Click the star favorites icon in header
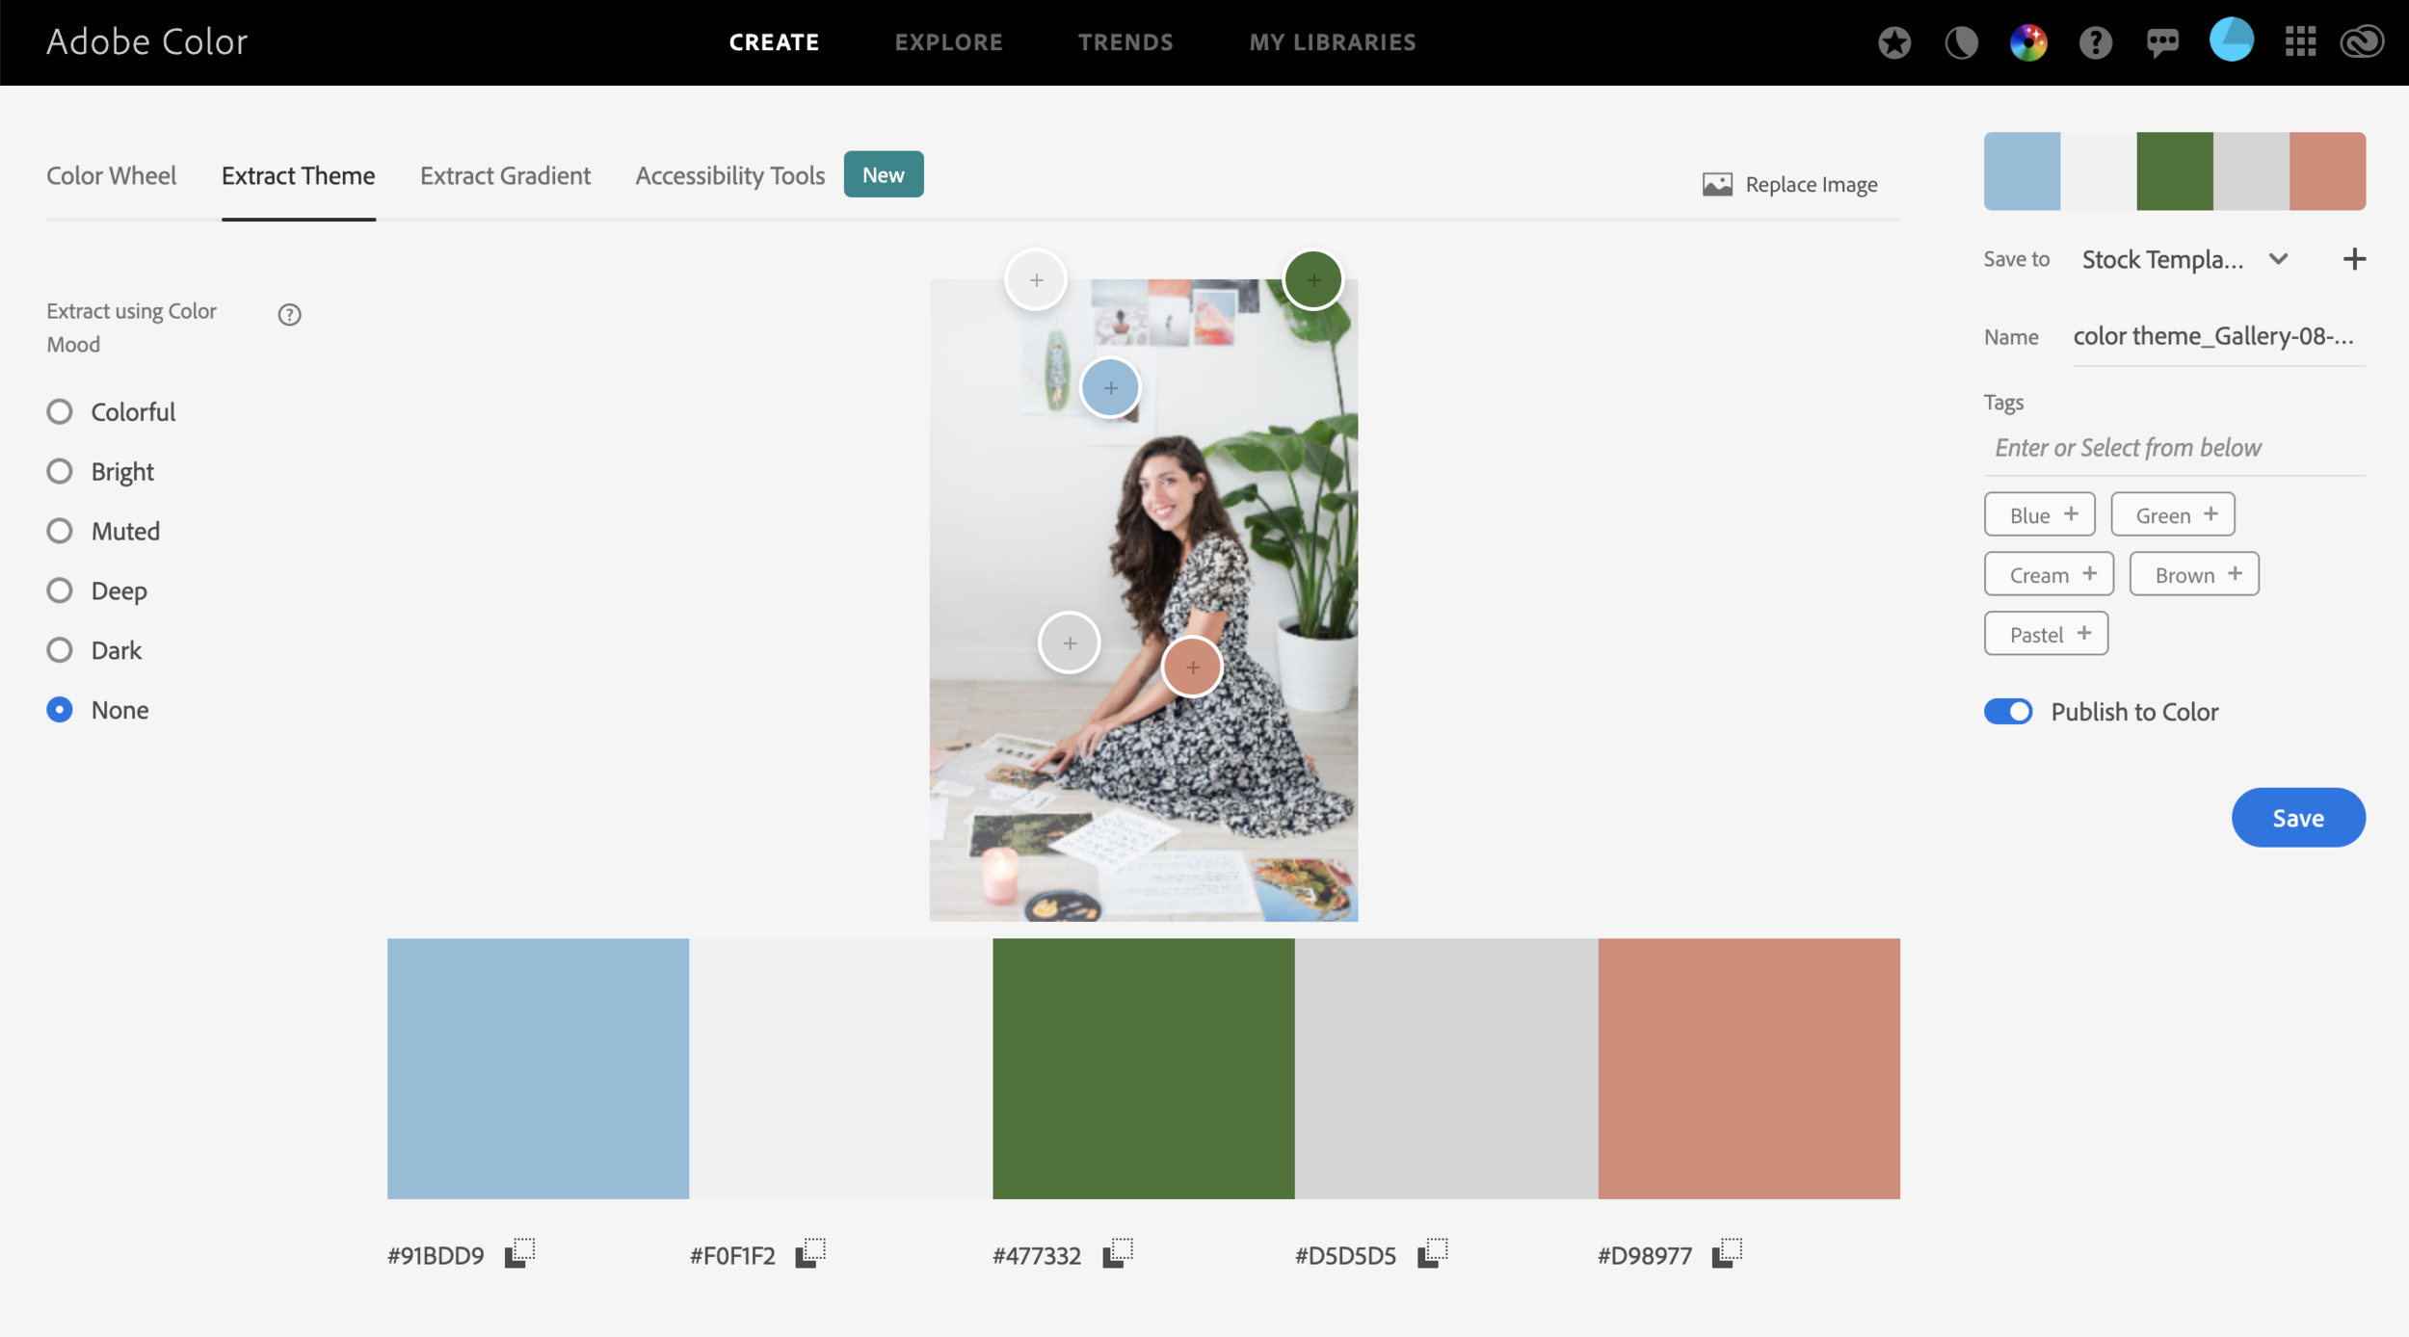This screenshot has width=2409, height=1337. click(x=1893, y=42)
